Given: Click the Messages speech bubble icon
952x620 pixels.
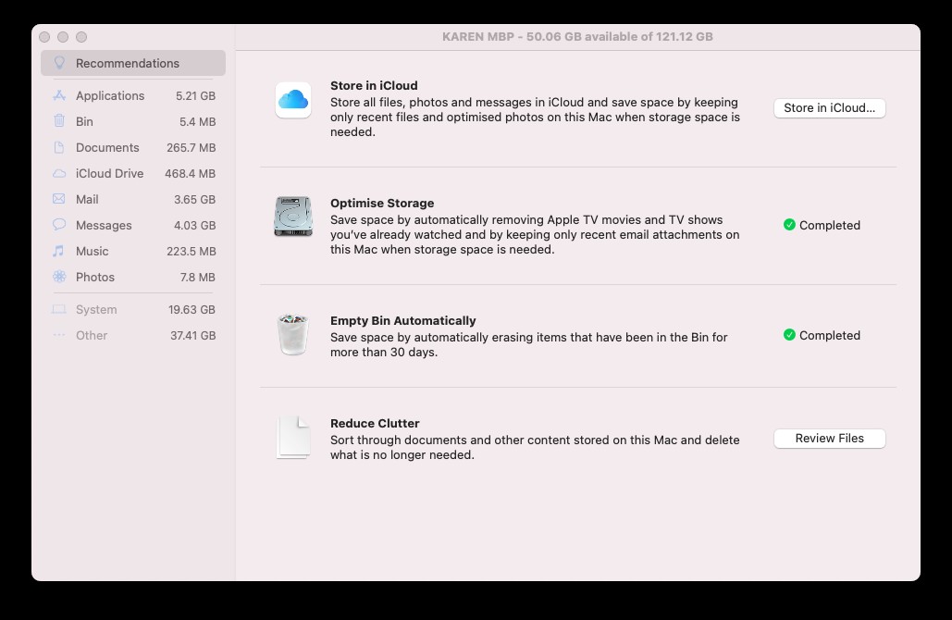Looking at the screenshot, I should click(57, 225).
